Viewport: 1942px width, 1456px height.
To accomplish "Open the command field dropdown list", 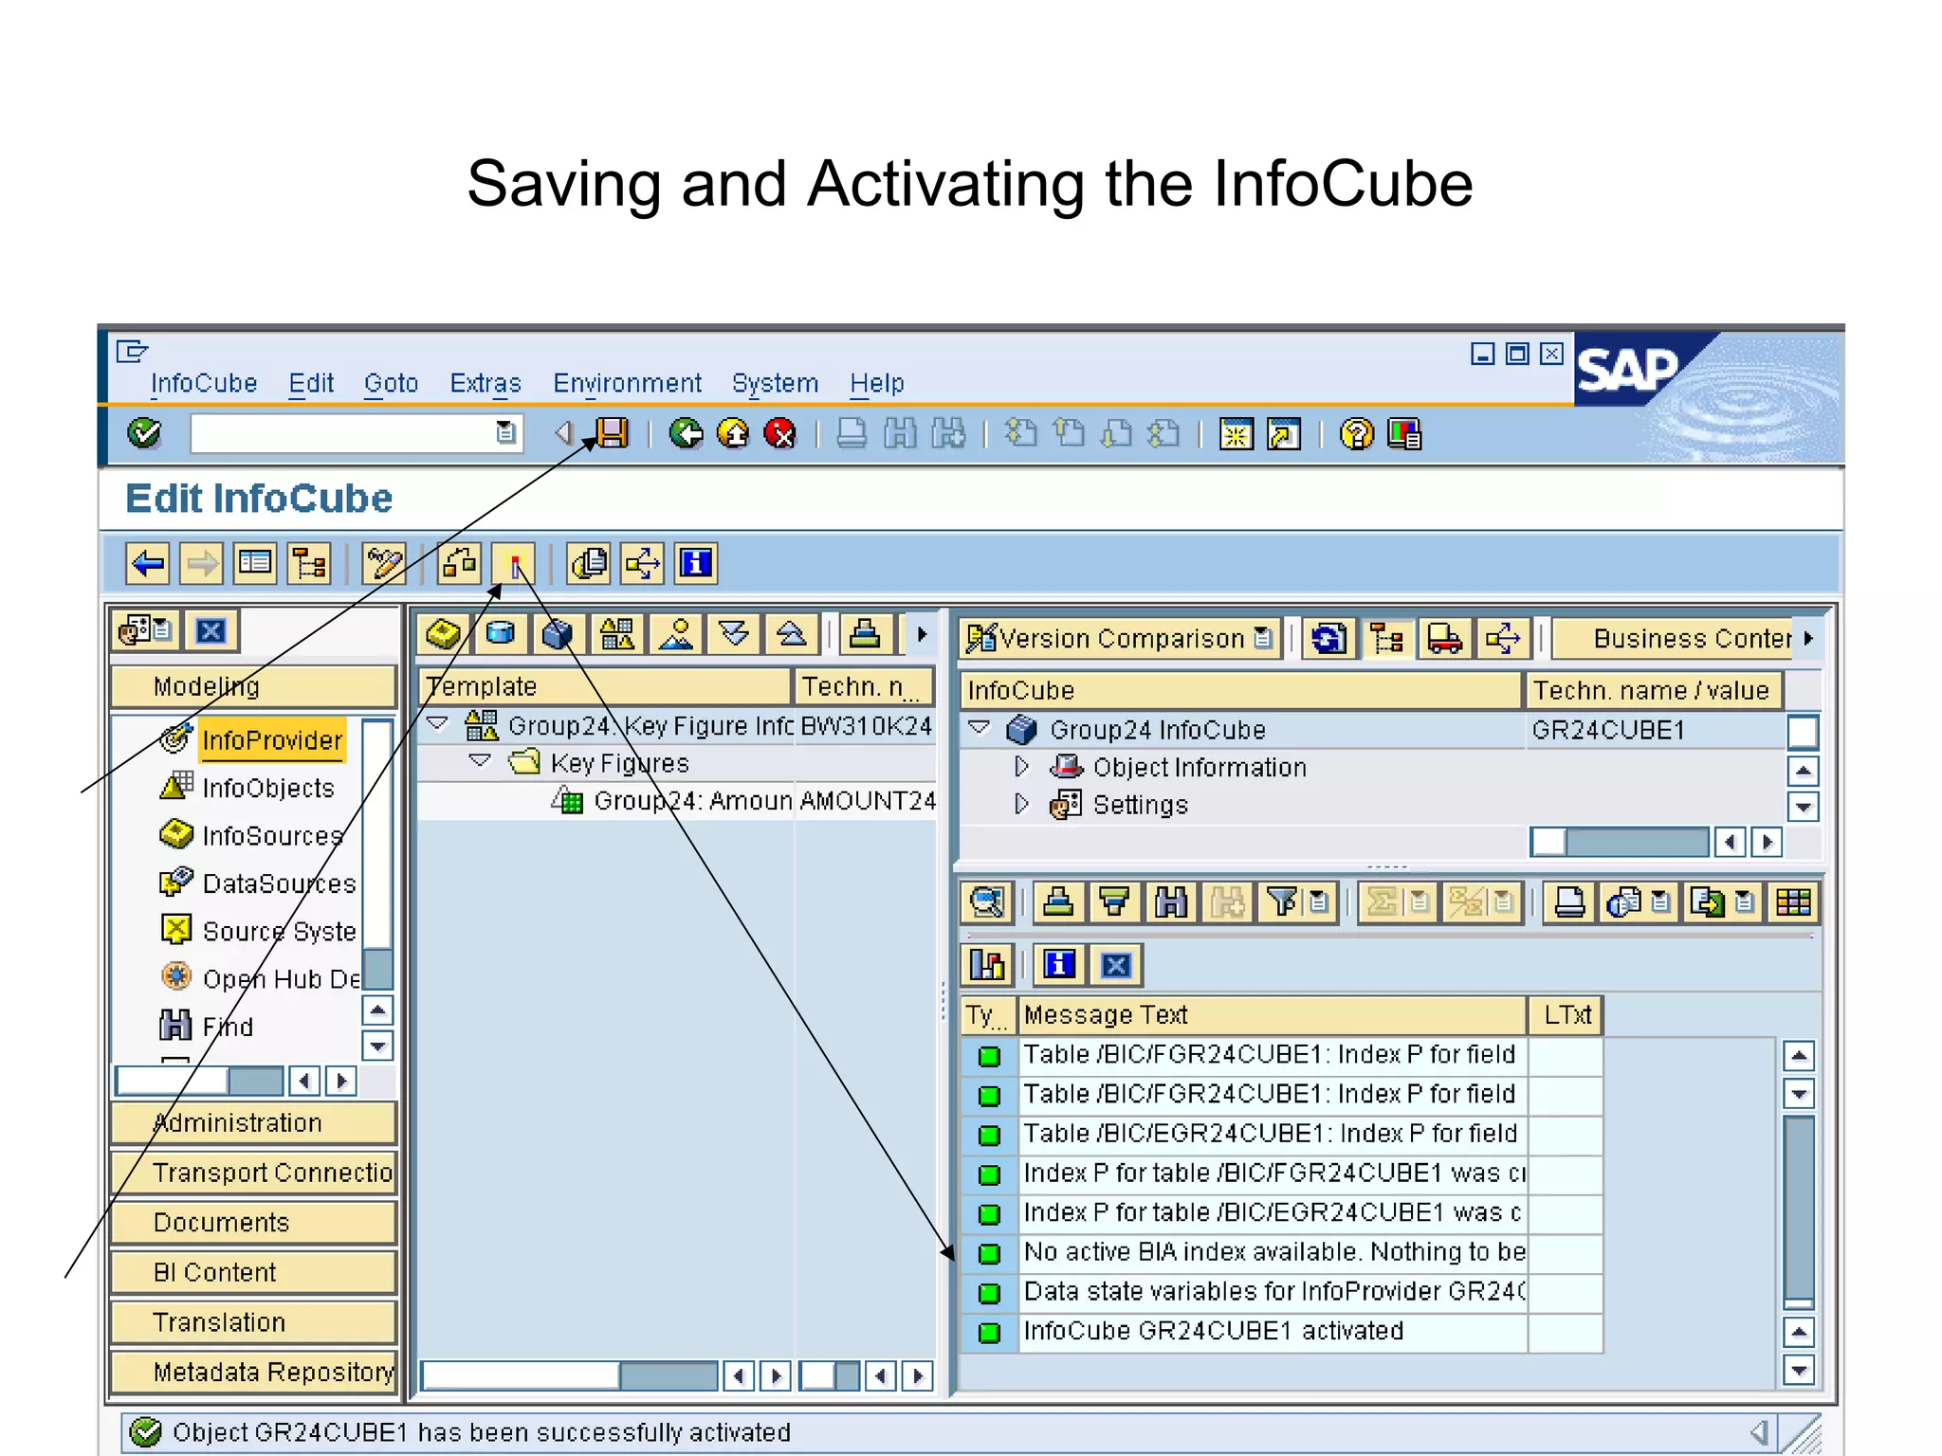I will pos(506,433).
